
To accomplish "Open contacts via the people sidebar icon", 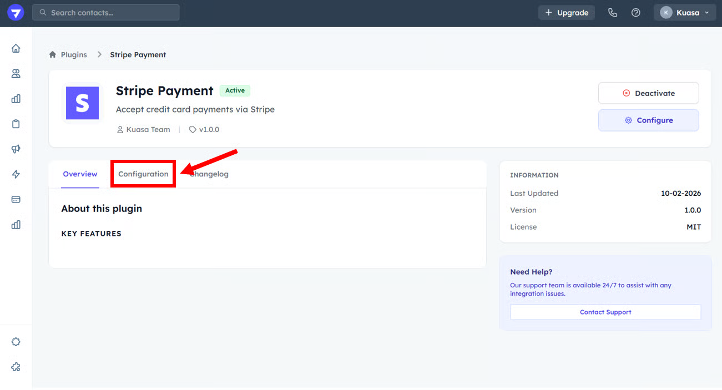I will click(x=16, y=73).
